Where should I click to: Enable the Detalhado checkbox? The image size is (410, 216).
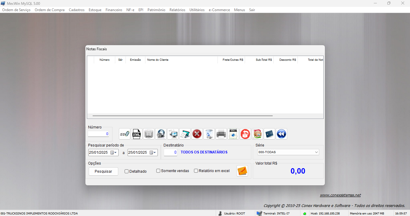(x=127, y=171)
